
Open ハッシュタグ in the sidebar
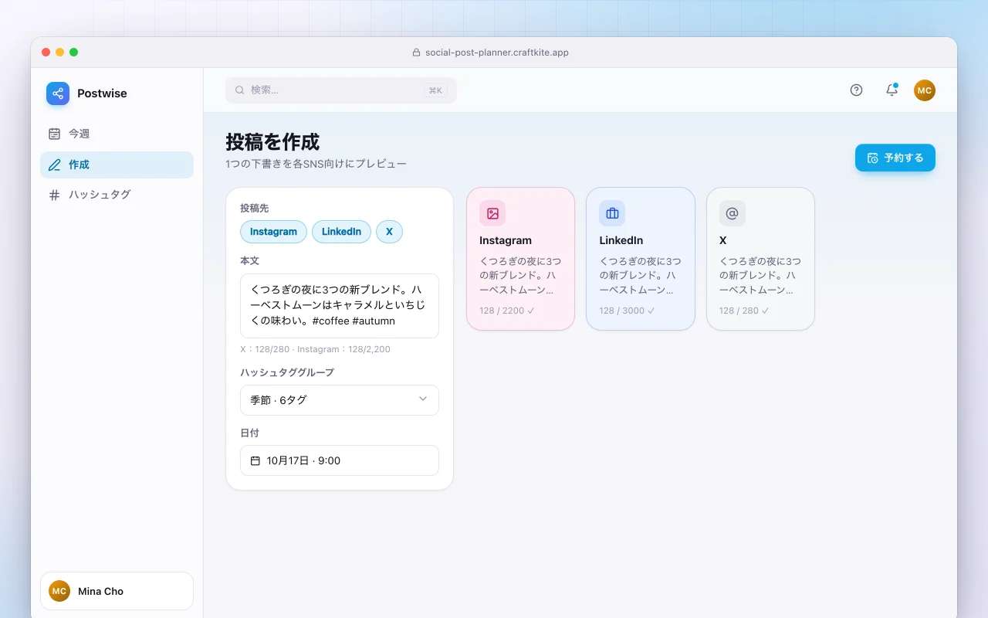117,195
